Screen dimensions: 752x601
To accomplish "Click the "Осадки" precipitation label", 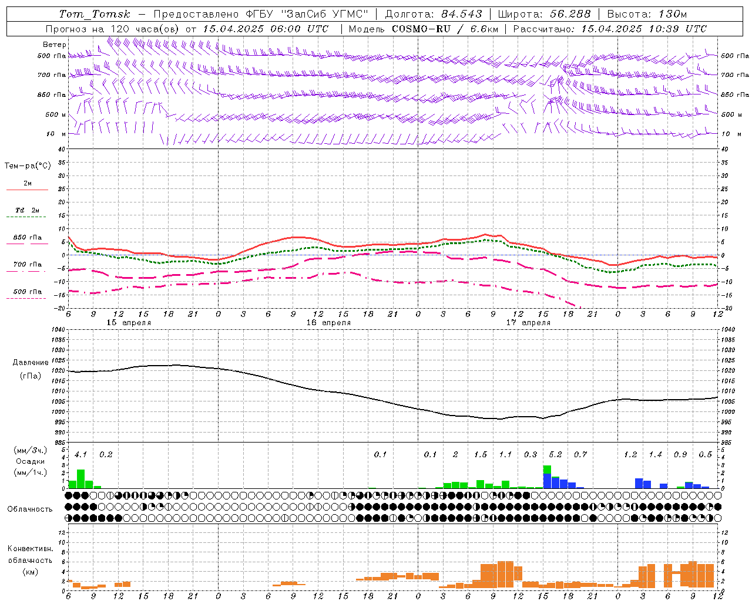I will tap(29, 462).
